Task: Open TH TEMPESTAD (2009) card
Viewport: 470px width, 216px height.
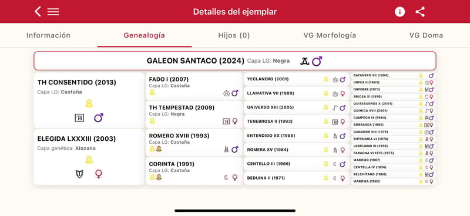Action: [x=194, y=114]
